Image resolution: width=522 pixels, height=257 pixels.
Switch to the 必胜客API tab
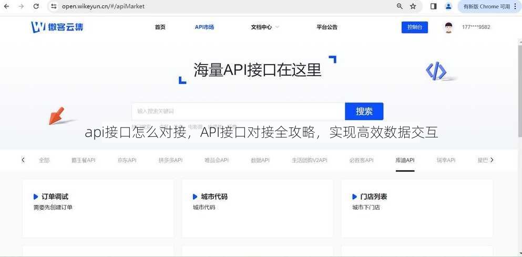(x=362, y=160)
